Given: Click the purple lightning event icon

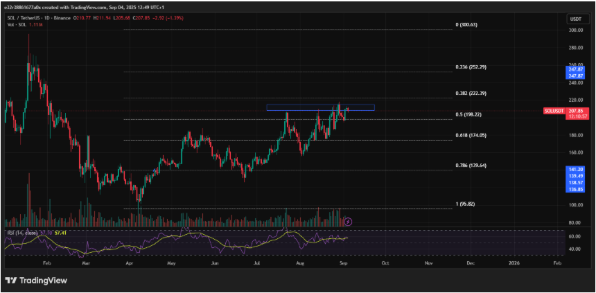Looking at the screenshot, I should [349, 222].
